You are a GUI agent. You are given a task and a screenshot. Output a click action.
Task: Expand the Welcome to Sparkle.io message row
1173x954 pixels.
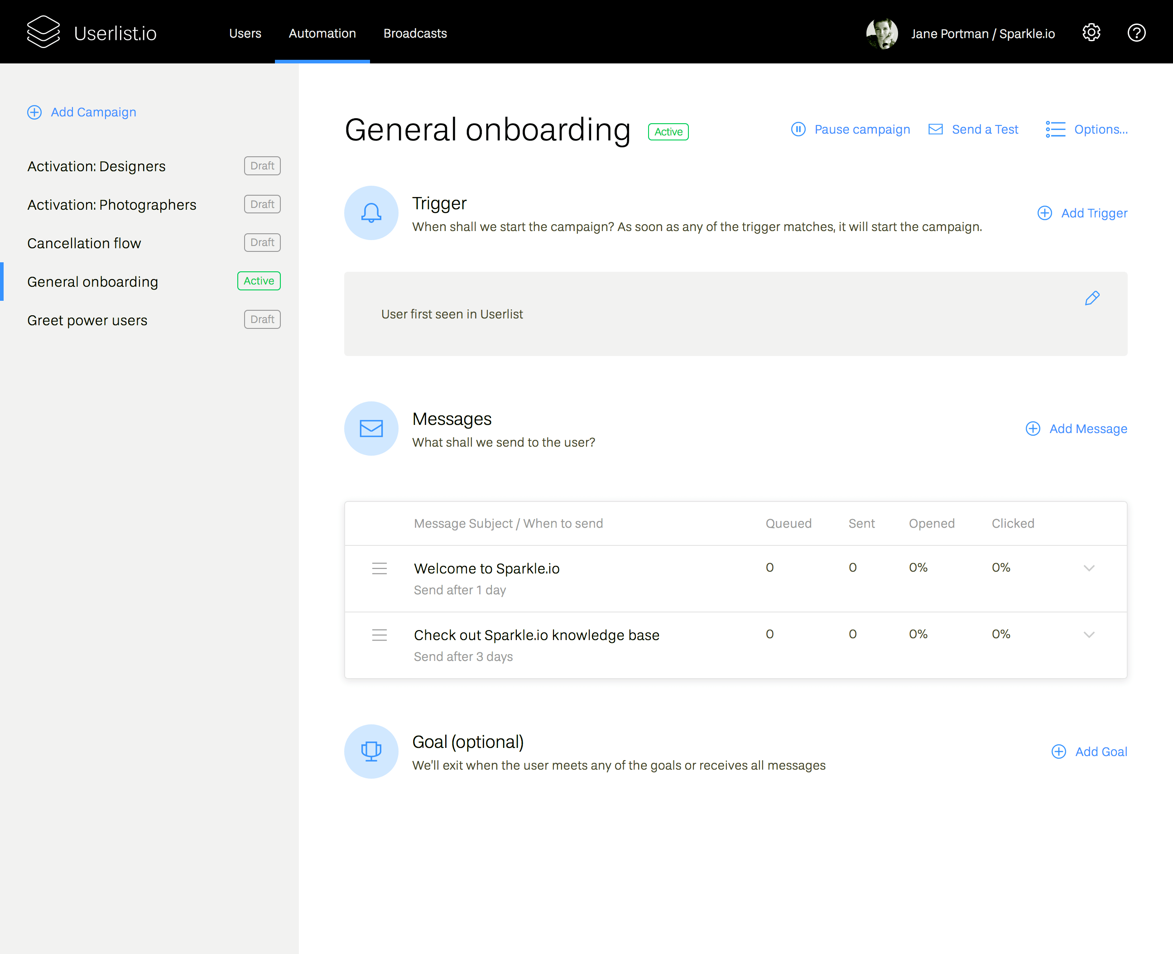pyautogui.click(x=1089, y=567)
